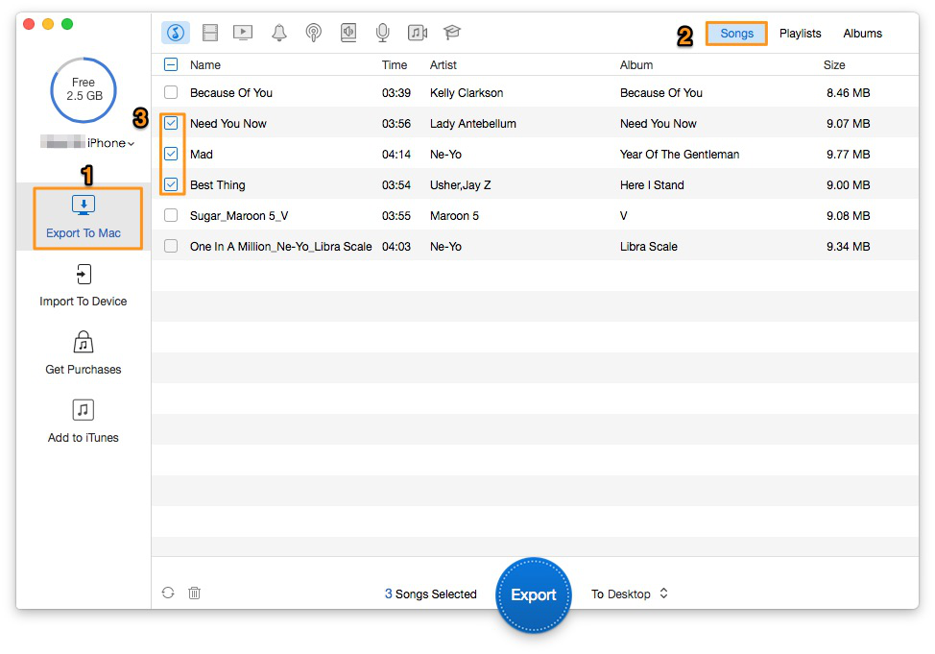Check the Sugar_Maroon 5_V checkbox

tap(171, 215)
